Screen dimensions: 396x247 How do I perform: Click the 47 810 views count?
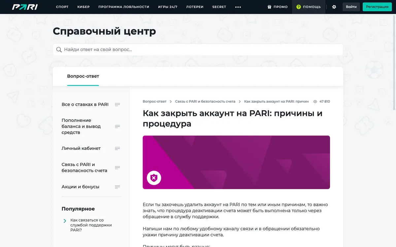(325, 101)
